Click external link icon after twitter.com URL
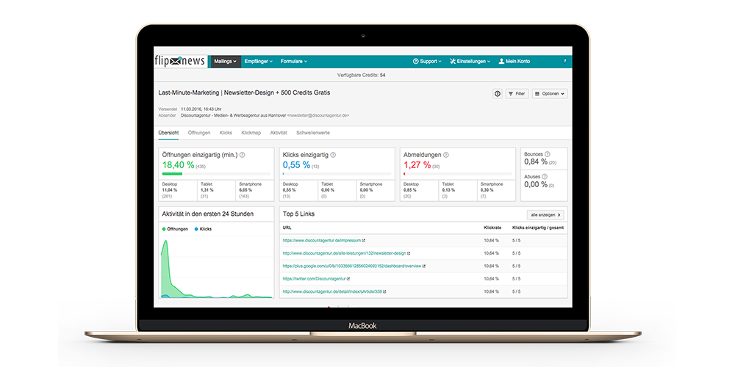 click(x=348, y=278)
